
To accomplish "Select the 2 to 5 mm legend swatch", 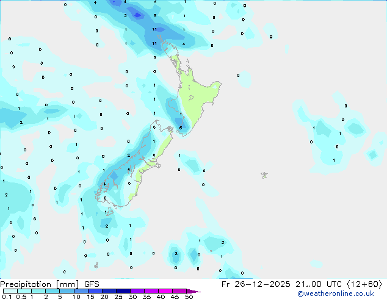I will pyautogui.click(x=52, y=291).
